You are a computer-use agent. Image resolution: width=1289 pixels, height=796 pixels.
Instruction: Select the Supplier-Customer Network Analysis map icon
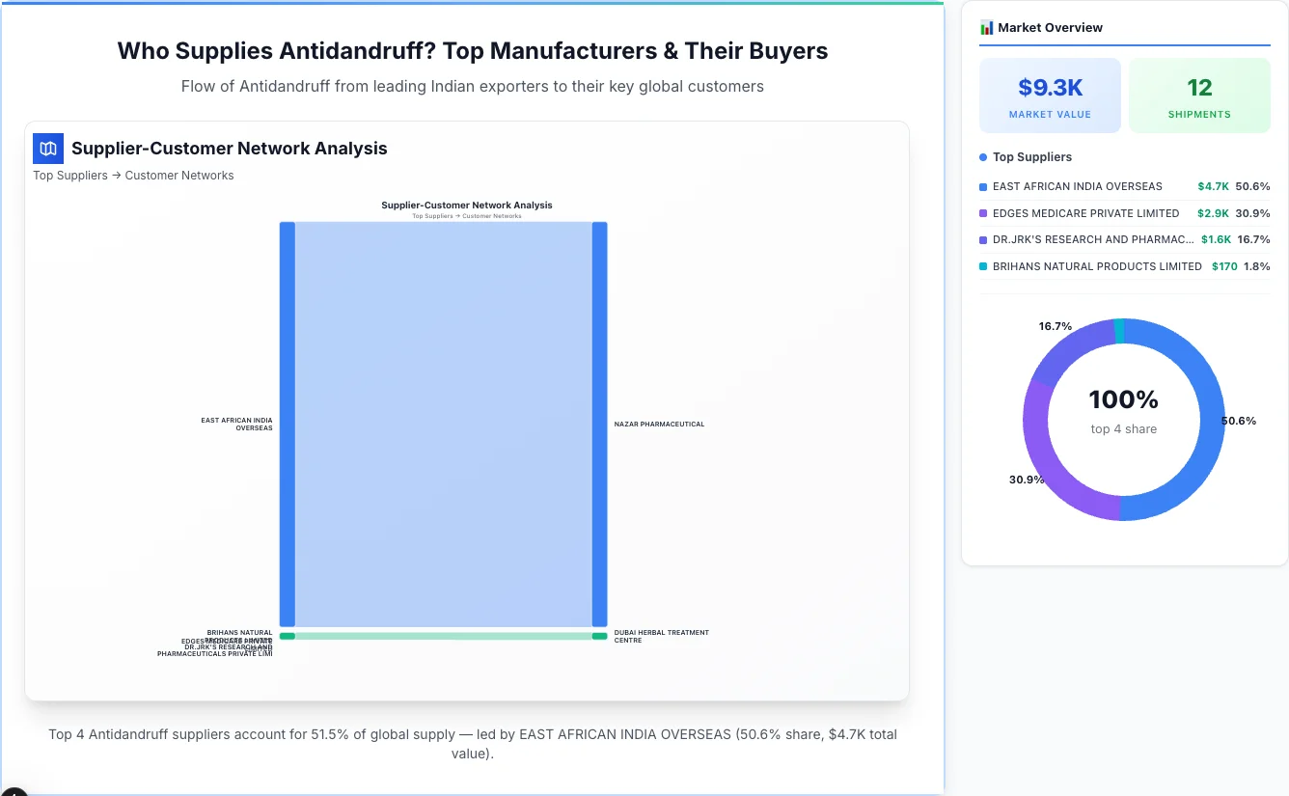[47, 149]
